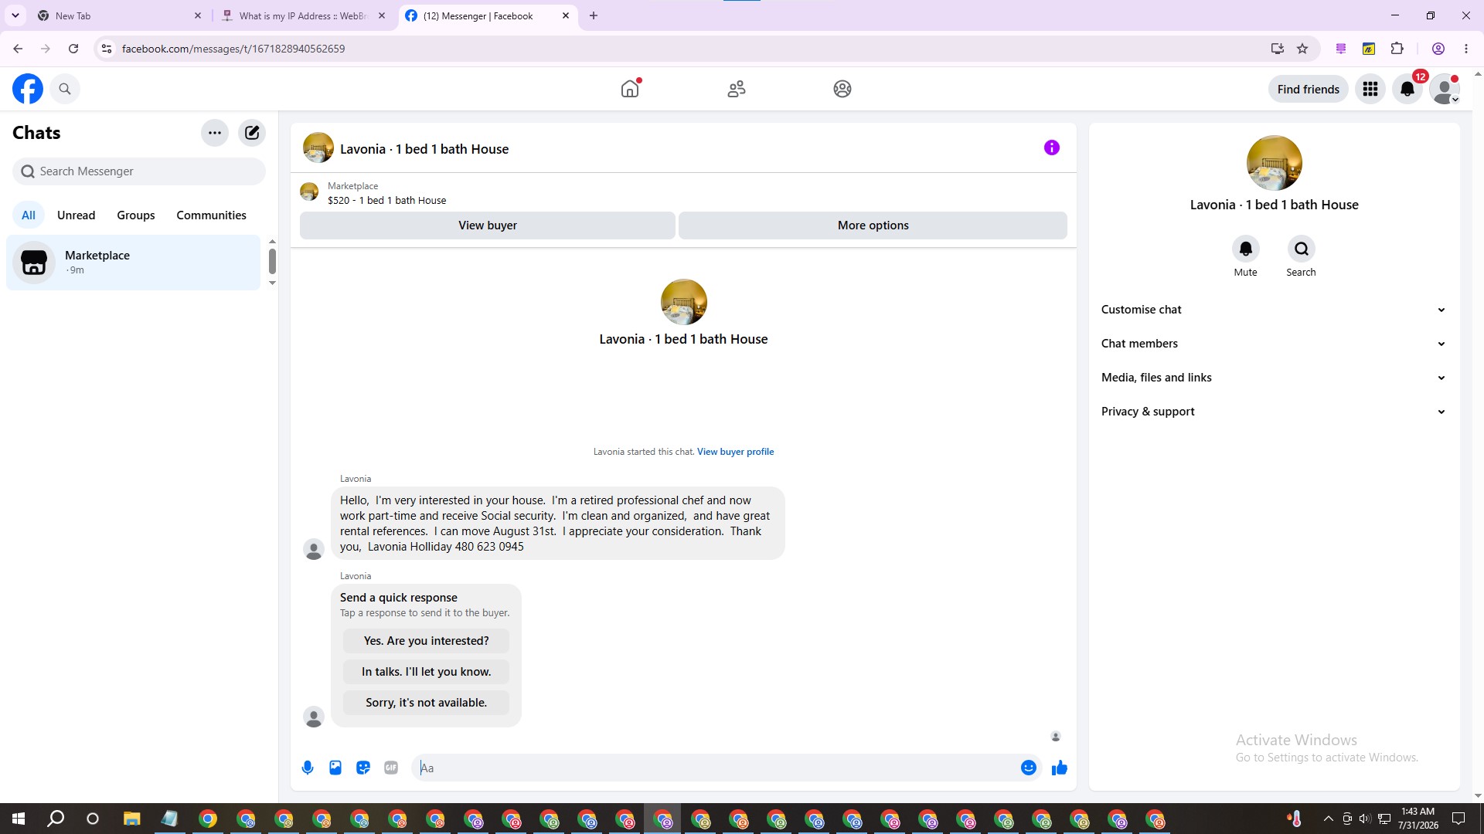
Task: Search in conversation using the Search icon
Action: tap(1302, 249)
